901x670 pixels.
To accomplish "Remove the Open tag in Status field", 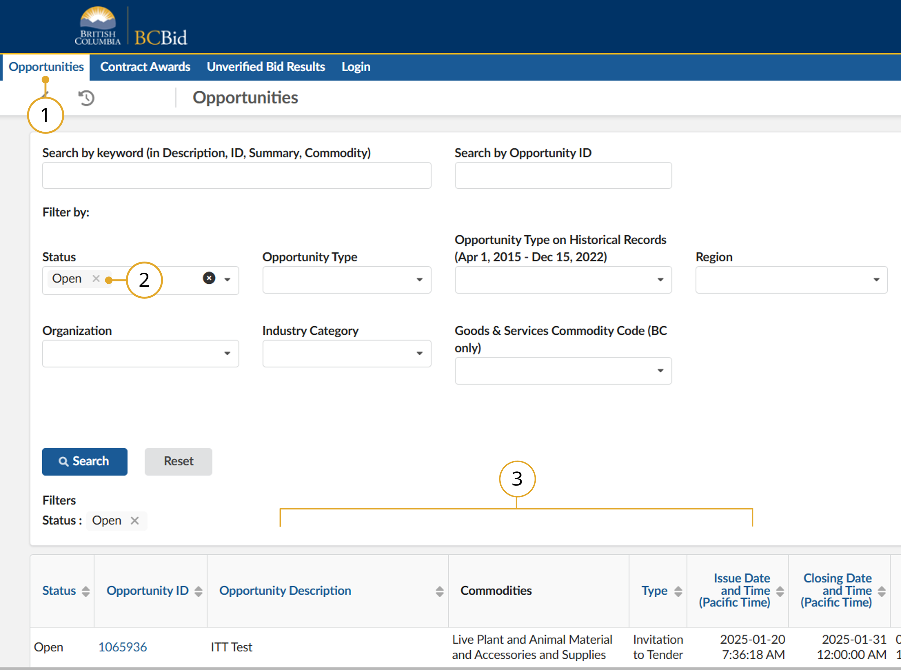I will tap(96, 279).
